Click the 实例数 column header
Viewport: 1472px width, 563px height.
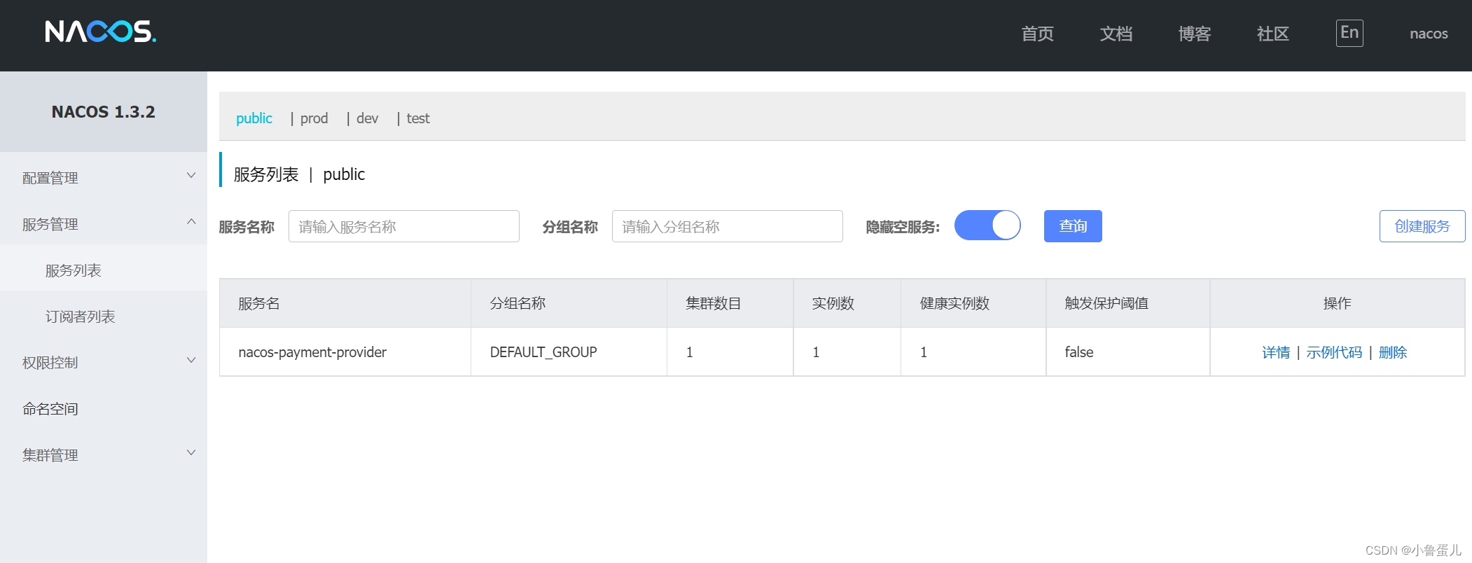point(847,303)
